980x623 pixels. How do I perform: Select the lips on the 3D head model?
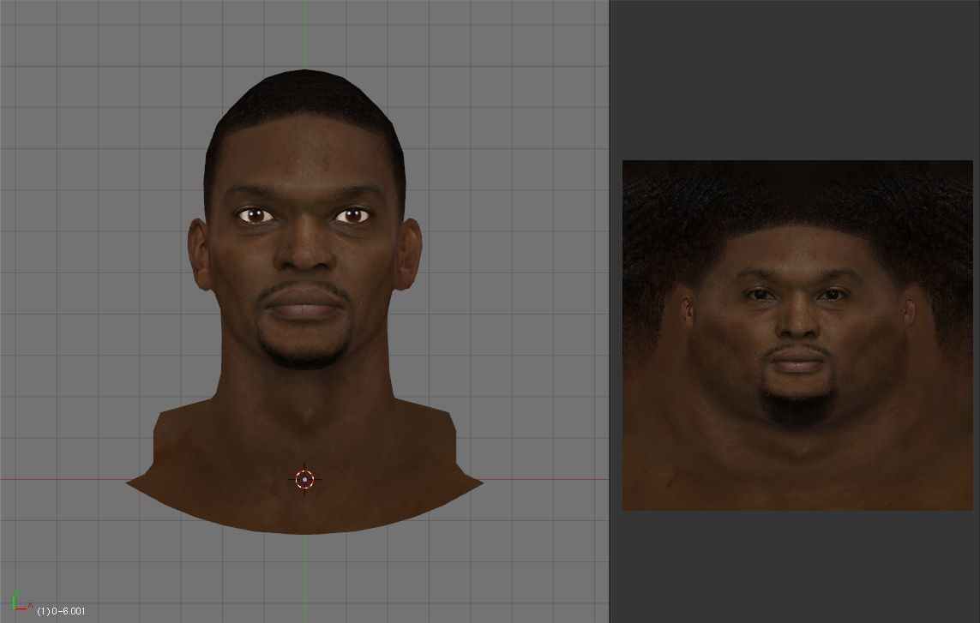[x=305, y=306]
